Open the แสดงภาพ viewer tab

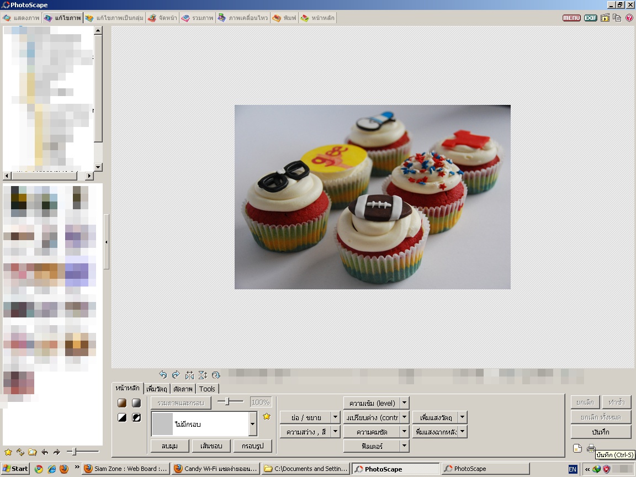[x=21, y=18]
